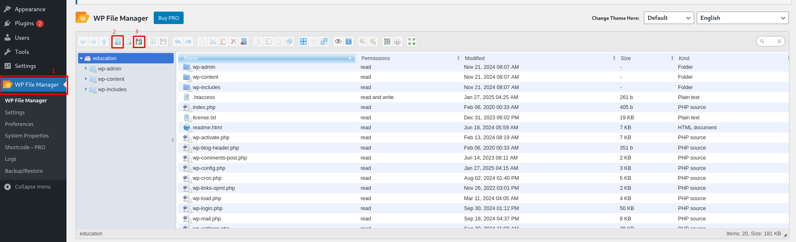Expand the wp-includes folder arrow in the tree
Viewport: 796px width, 242px height.
click(x=86, y=89)
